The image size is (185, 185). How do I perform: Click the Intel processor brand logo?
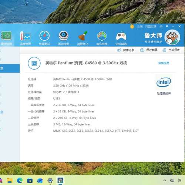tap(164, 82)
